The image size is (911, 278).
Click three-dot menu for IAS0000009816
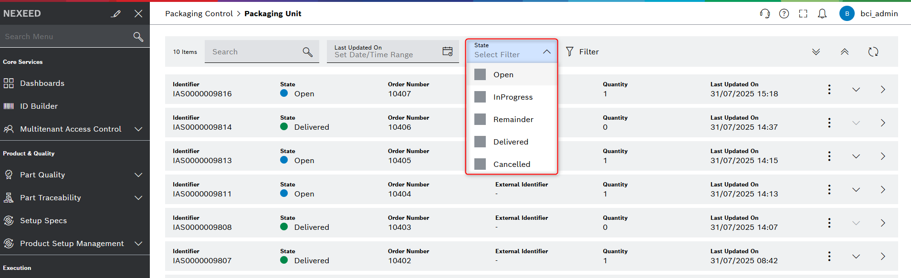(829, 89)
